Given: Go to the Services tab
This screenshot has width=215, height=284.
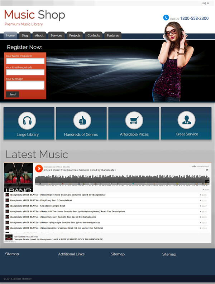Looking at the screenshot, I should tap(56, 35).
